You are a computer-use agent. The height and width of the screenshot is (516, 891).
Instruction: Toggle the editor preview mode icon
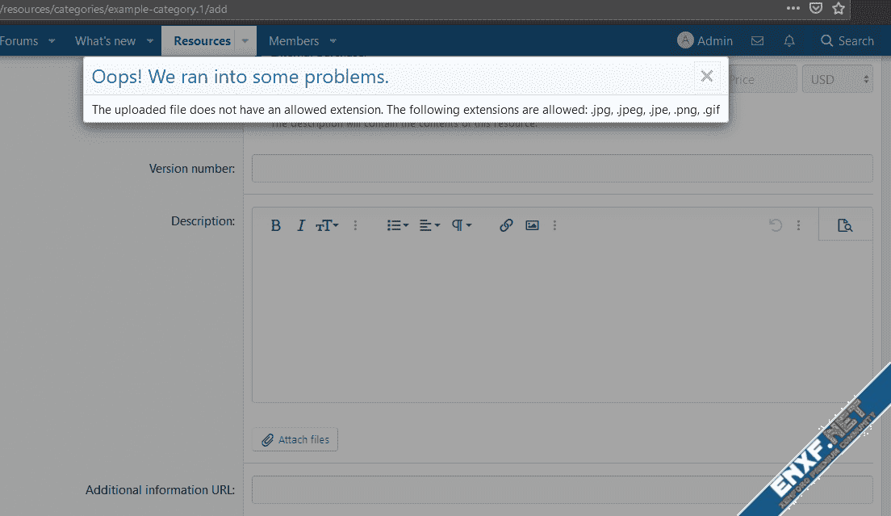845,226
